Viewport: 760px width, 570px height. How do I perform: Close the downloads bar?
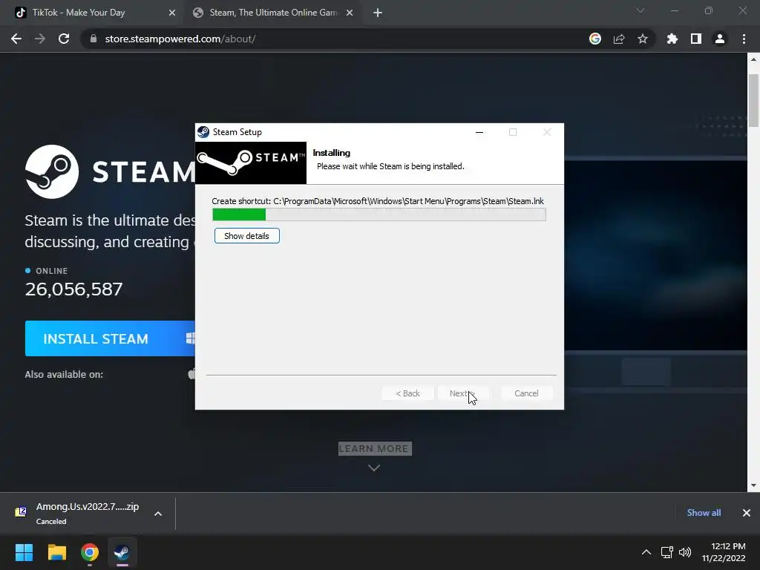tap(747, 513)
